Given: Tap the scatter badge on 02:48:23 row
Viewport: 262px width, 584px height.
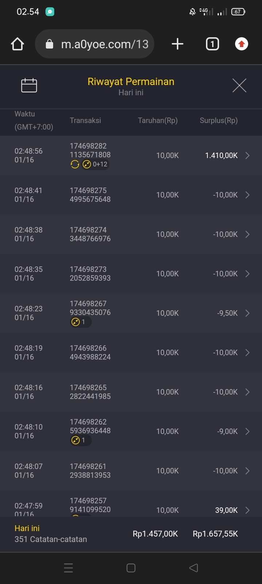Looking at the screenshot, I should pyautogui.click(x=80, y=322).
